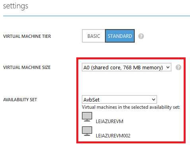This screenshot has height=145, width=190.
Task: Select the LEIAZUREVM002 machine name
Action: tap(113, 135)
